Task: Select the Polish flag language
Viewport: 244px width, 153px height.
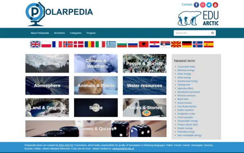Action: click(x=46, y=44)
